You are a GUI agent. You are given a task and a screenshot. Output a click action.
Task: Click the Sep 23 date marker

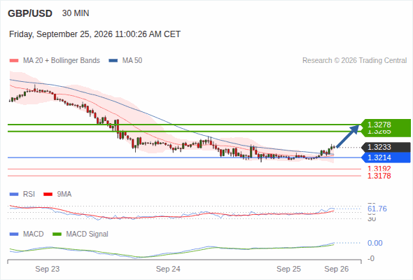click(x=48, y=269)
